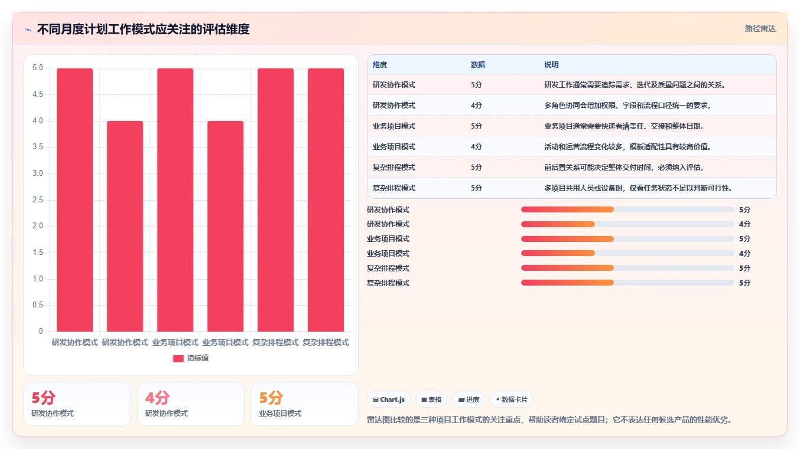
Task: Click the 进度 chip
Action: tap(469, 399)
